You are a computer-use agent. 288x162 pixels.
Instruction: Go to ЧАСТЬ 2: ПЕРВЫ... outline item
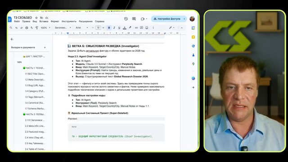coord(34,114)
